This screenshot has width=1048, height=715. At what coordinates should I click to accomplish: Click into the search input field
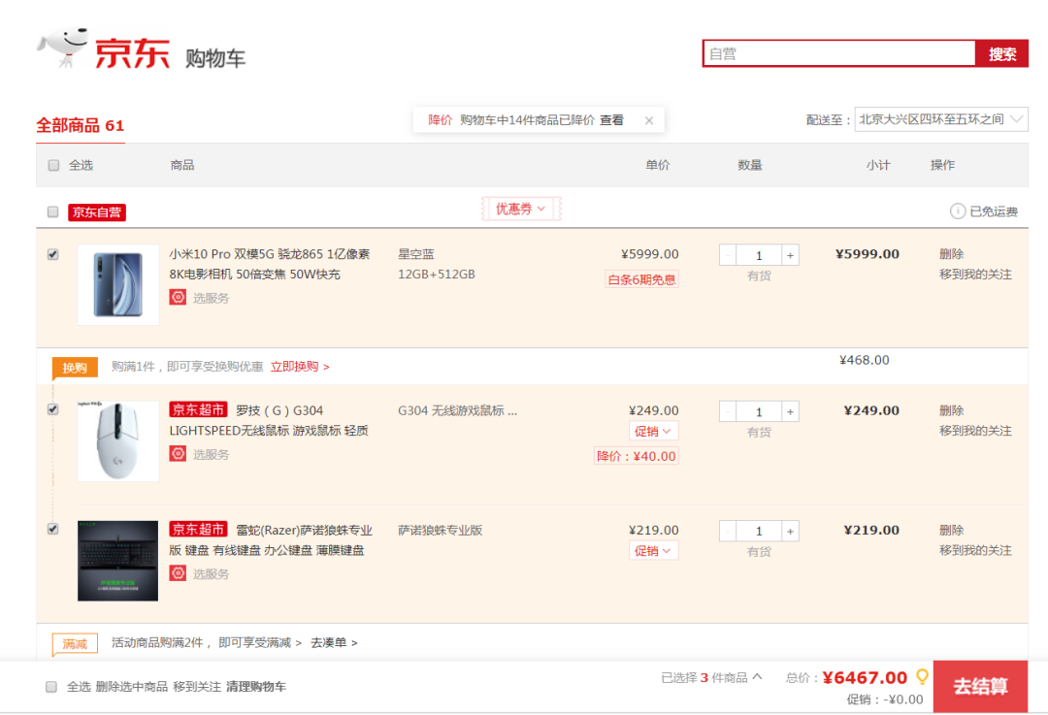(839, 54)
